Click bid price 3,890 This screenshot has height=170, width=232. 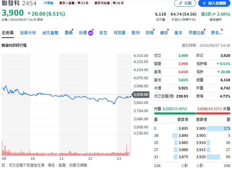tap(183, 135)
